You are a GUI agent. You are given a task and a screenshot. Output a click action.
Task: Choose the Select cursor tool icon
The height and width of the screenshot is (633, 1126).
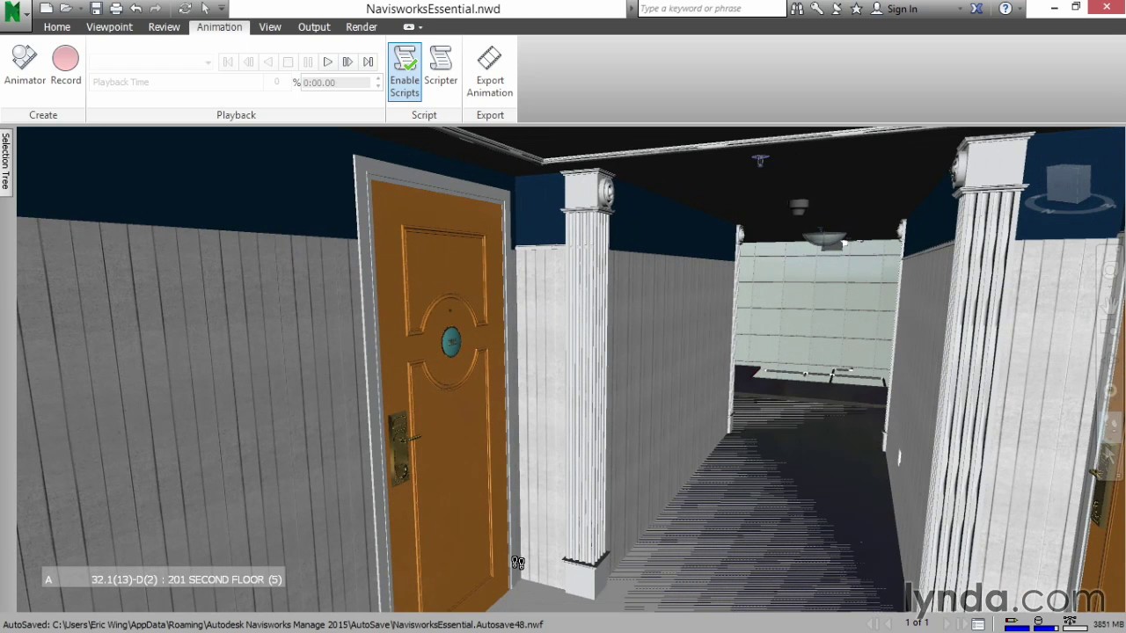click(x=205, y=9)
